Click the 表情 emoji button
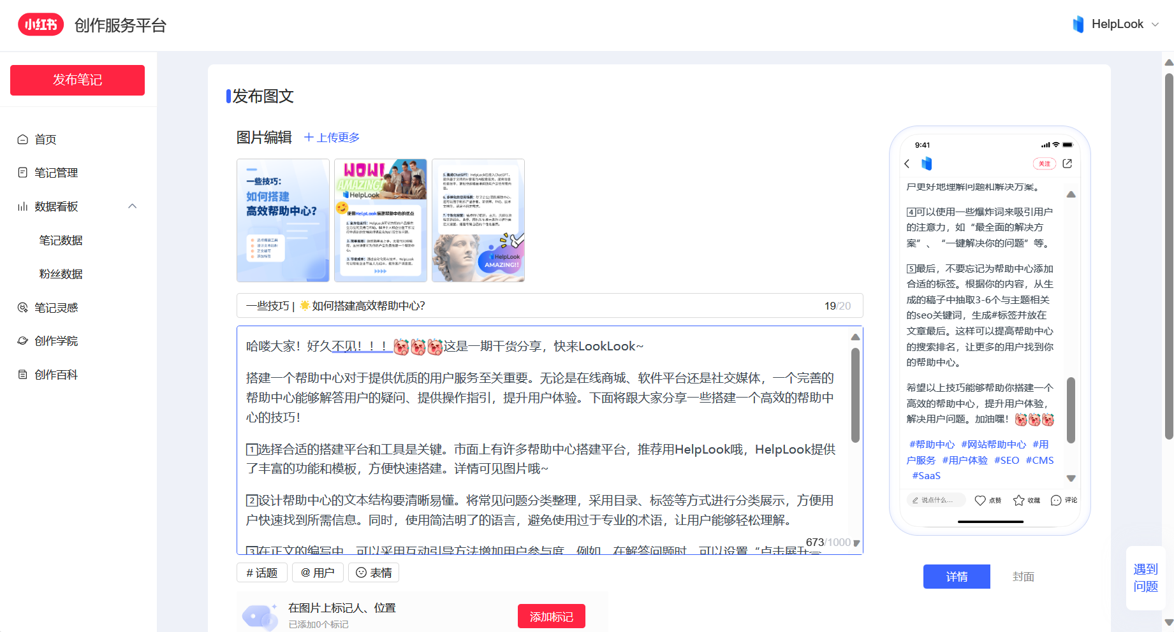Image resolution: width=1174 pixels, height=632 pixels. pos(374,573)
